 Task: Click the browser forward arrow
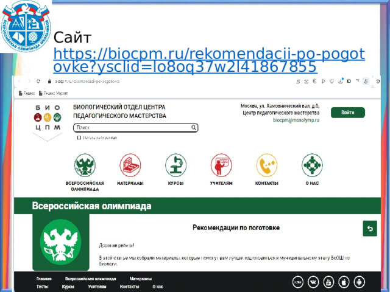click(29, 81)
